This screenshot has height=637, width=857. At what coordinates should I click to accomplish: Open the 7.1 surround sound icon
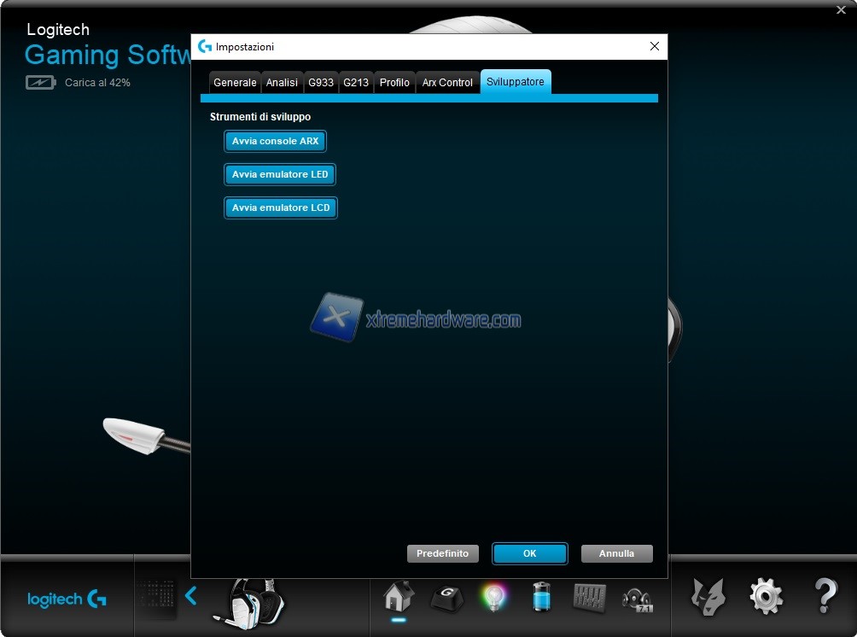637,597
